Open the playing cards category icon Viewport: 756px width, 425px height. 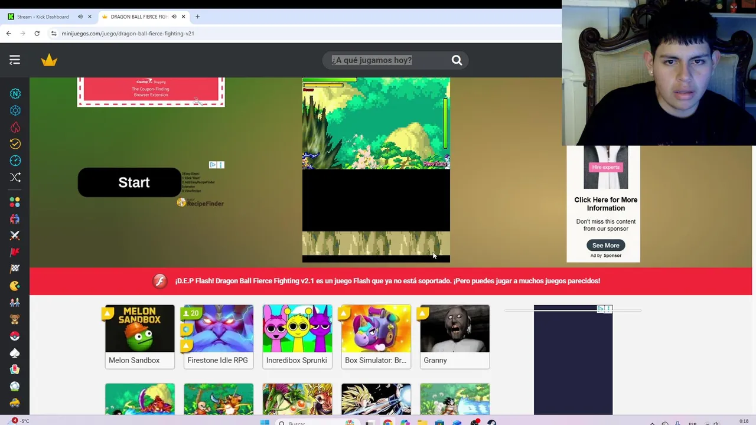pos(15,370)
